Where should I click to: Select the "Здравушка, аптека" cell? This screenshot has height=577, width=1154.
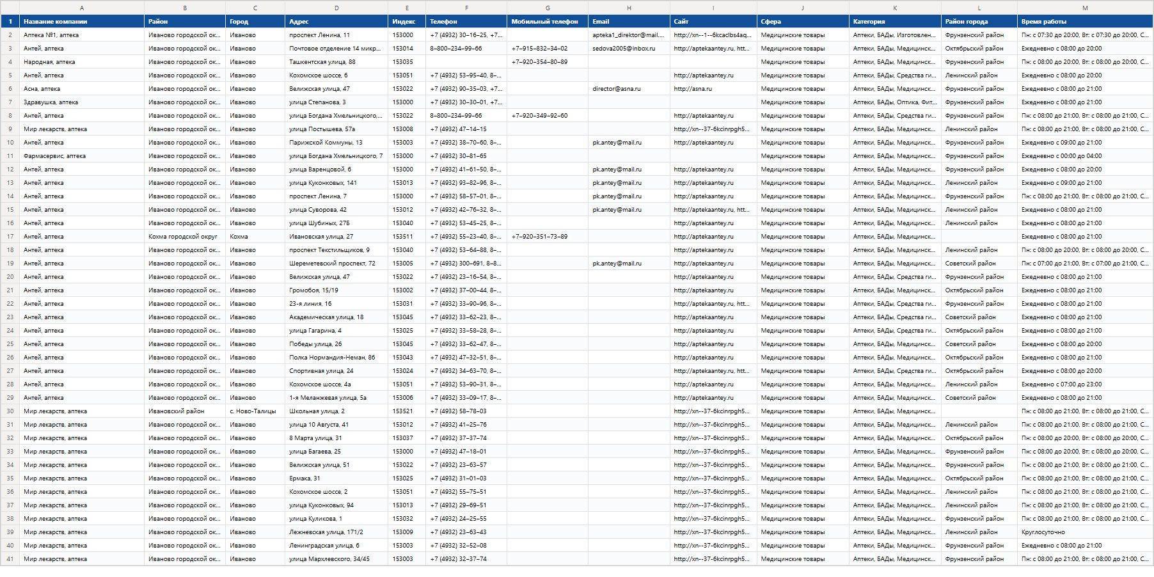82,102
